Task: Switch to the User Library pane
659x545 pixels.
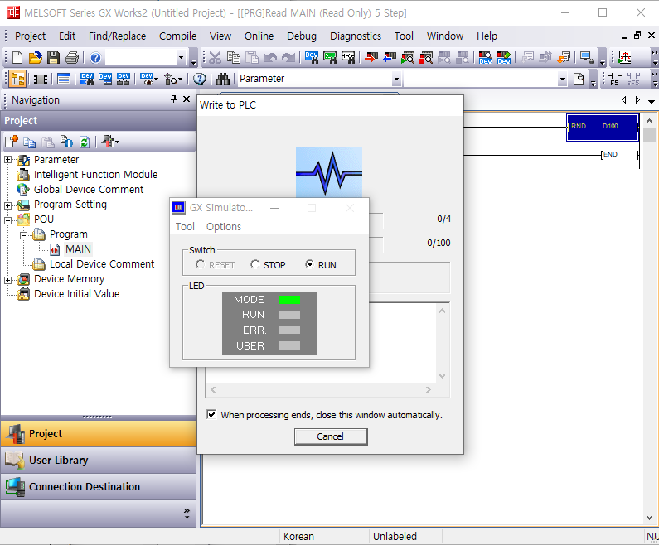Action: 99,461
